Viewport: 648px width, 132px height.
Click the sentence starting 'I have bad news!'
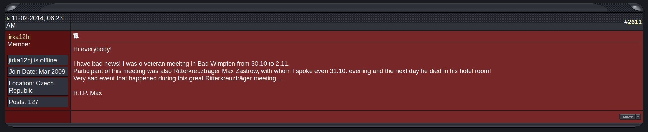[181, 64]
